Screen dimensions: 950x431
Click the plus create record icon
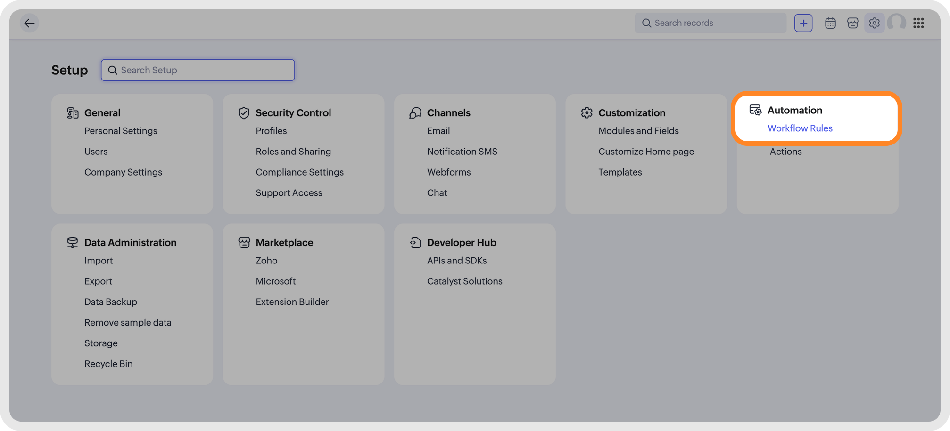[x=803, y=23]
